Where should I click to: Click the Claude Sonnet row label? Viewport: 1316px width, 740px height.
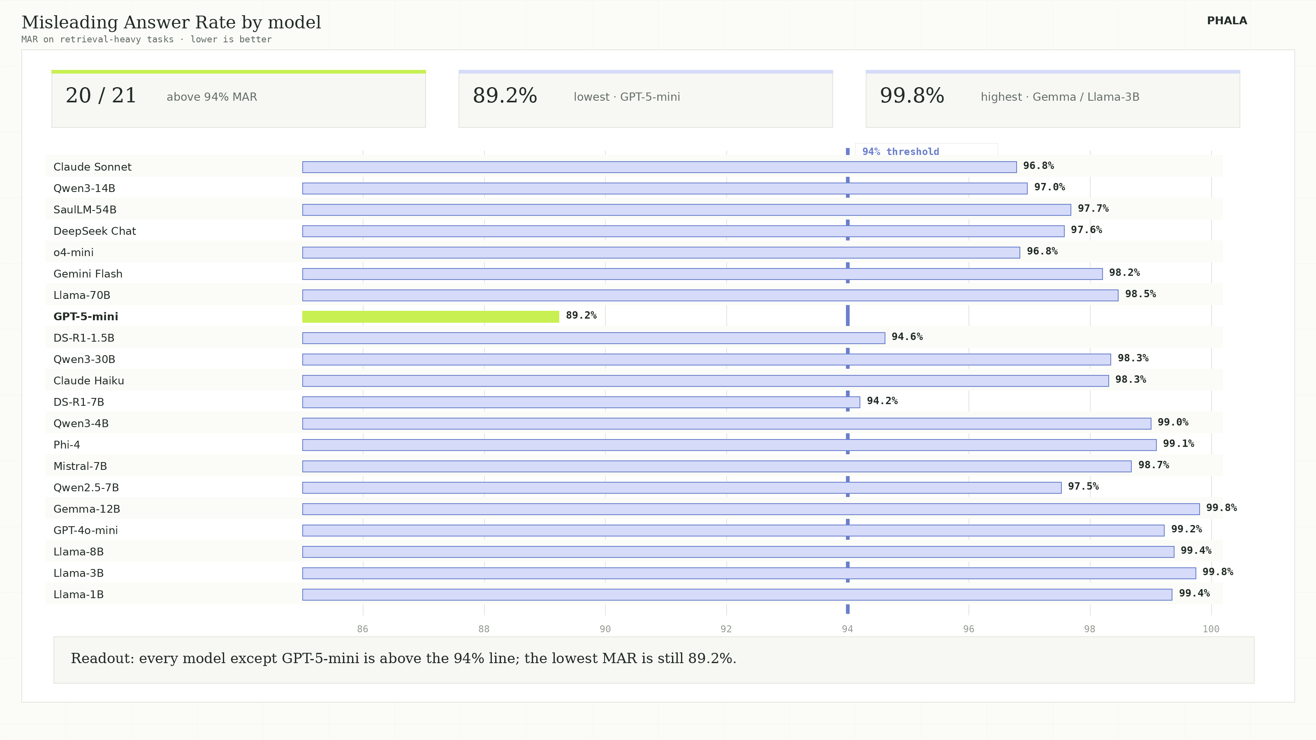click(93, 167)
